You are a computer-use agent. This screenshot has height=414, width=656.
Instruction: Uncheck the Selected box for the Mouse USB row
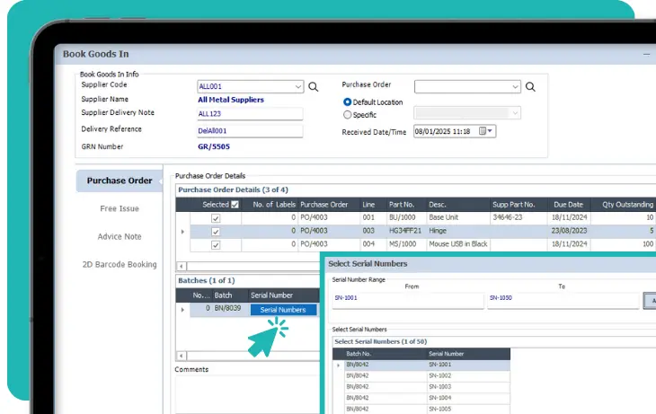click(215, 245)
